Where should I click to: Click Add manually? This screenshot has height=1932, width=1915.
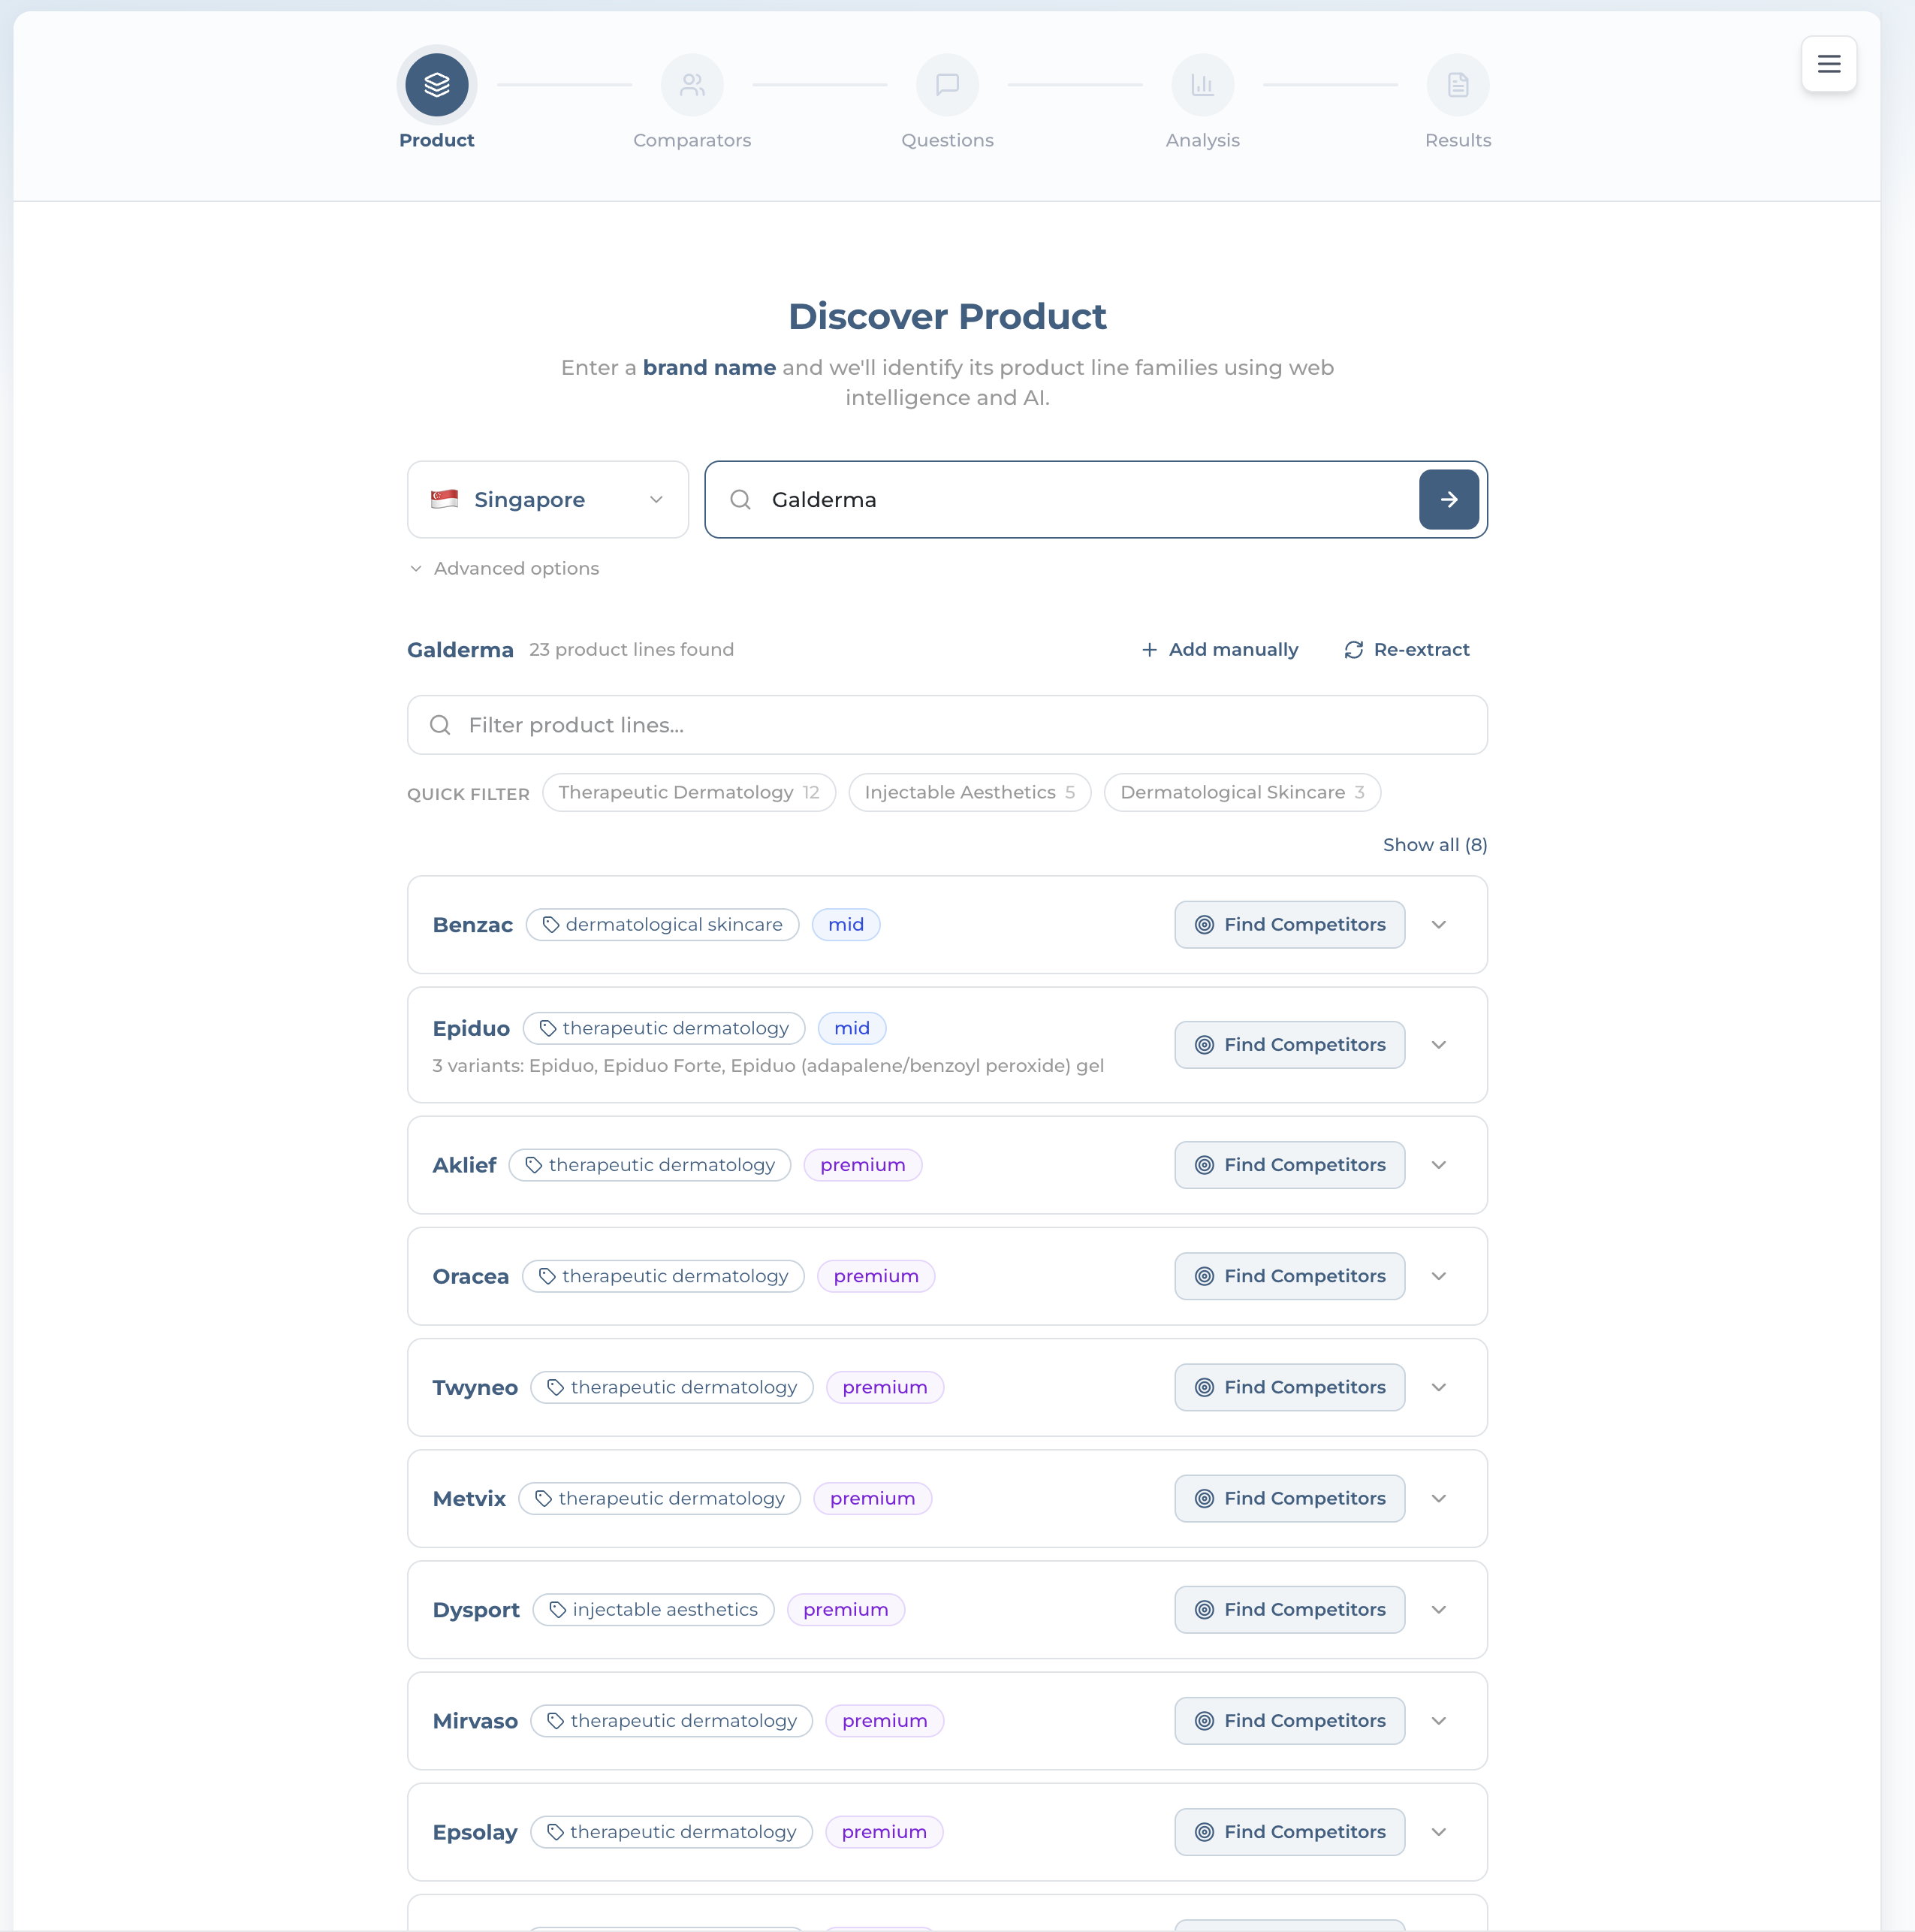[1220, 650]
